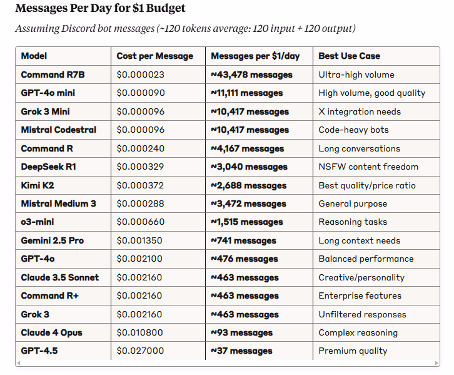Select the "Messages per $1/day" header
This screenshot has width=454, height=375.
(x=255, y=56)
